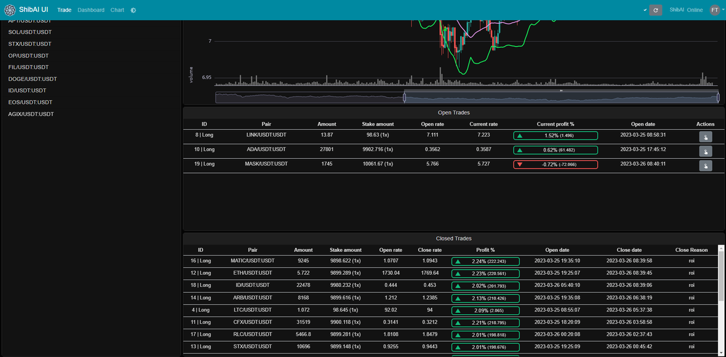Screen dimensions: 726x357
Task: Toggle the auto-refresh checkmark
Action: click(x=645, y=10)
